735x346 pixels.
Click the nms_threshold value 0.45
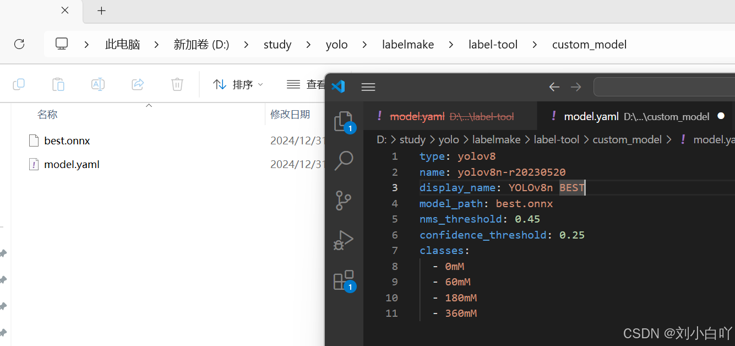click(x=527, y=219)
